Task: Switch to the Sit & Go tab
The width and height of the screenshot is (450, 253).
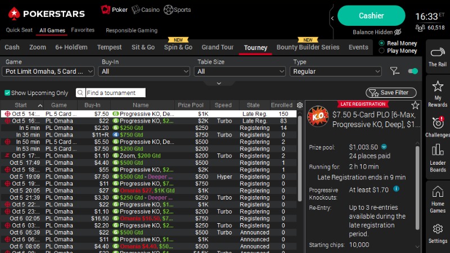Action: coord(143,48)
